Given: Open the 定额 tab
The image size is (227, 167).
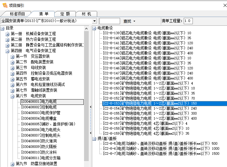Looking at the screenshot, I should point(65,14).
